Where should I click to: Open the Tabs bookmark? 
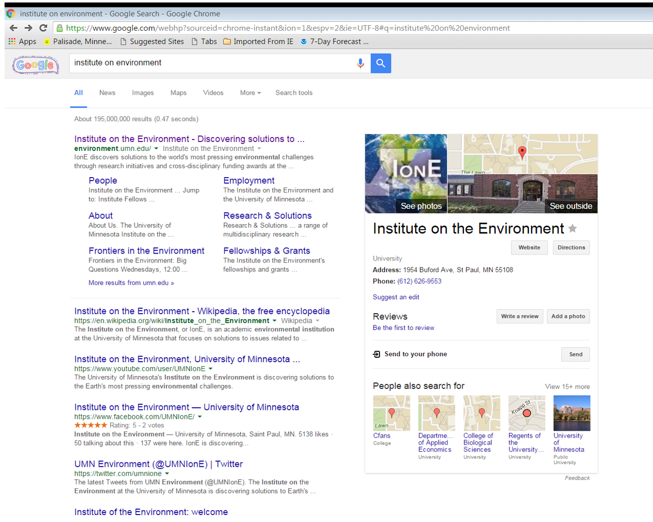[204, 42]
